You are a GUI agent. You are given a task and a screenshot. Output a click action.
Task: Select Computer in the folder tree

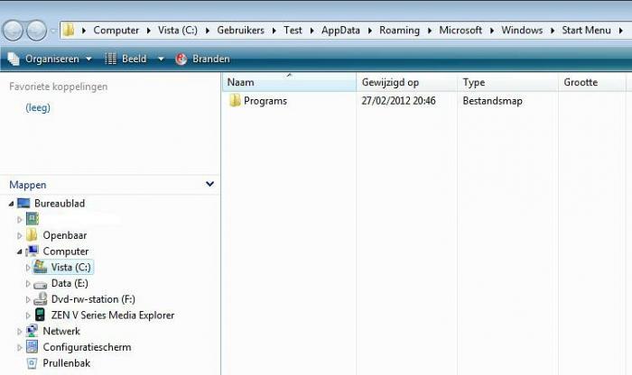pos(66,252)
